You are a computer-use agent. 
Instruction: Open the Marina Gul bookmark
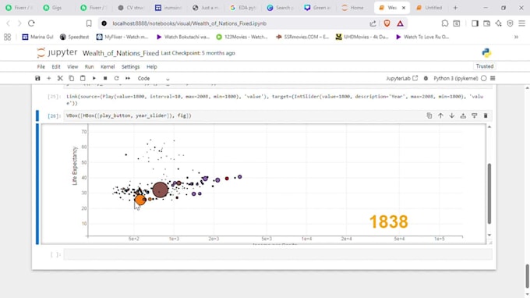[37, 37]
